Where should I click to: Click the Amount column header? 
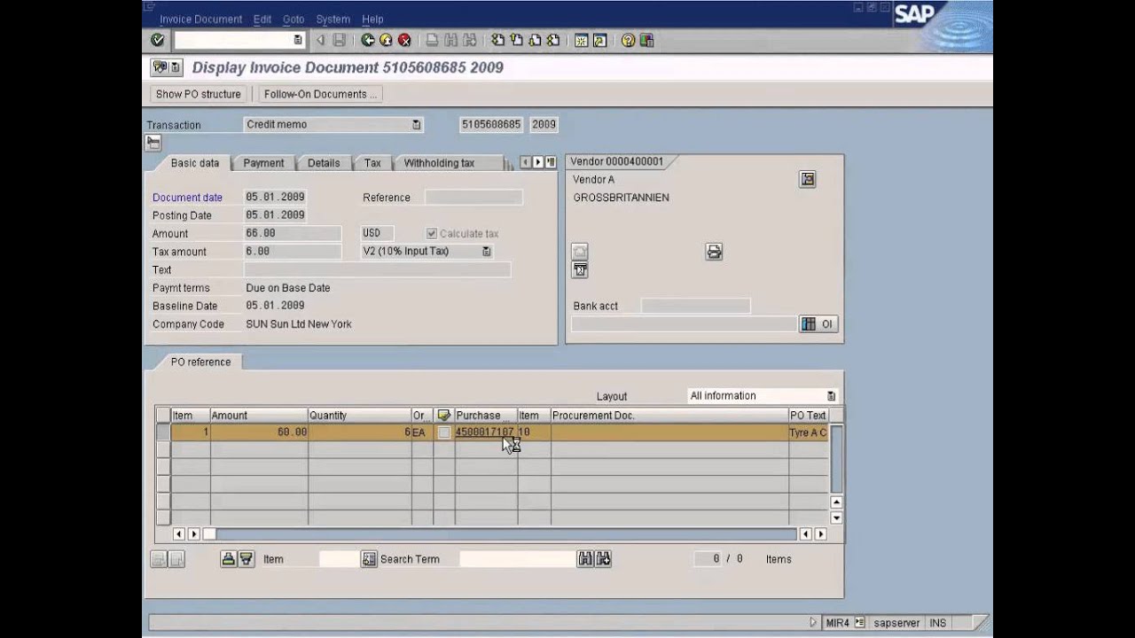click(259, 415)
